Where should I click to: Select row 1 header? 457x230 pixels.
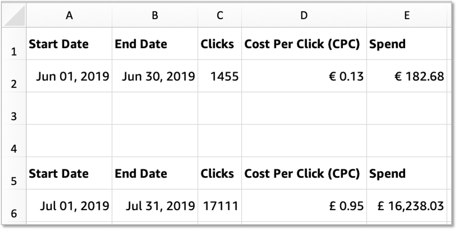pyautogui.click(x=14, y=52)
